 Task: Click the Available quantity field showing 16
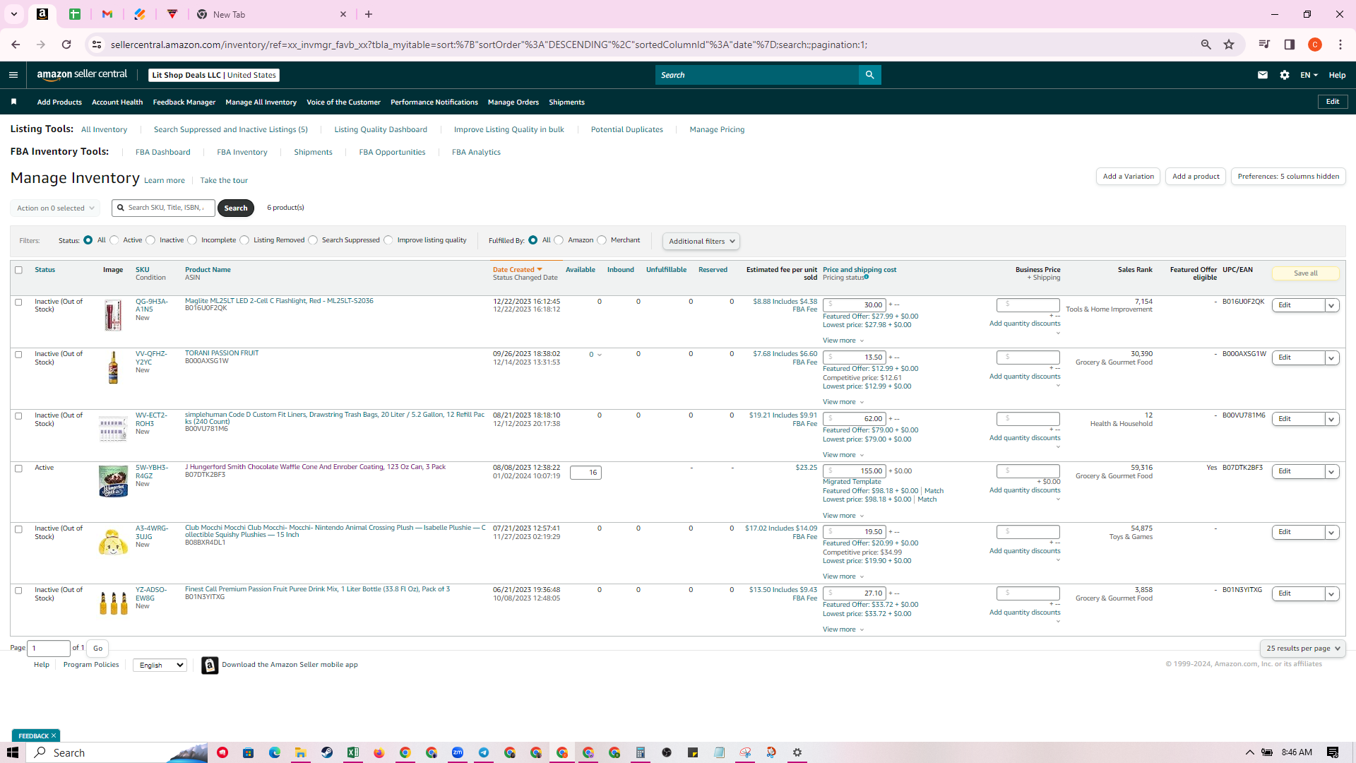[585, 473]
